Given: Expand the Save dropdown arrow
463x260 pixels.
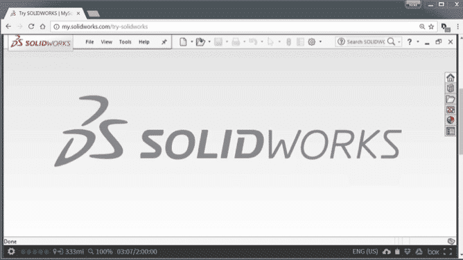Looking at the screenshot, I should coord(227,41).
